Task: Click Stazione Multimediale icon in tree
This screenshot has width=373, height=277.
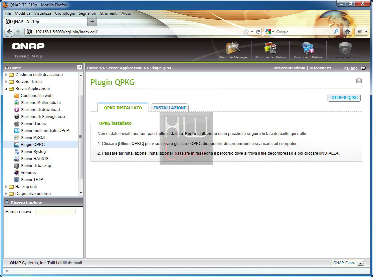Action: 17,103
